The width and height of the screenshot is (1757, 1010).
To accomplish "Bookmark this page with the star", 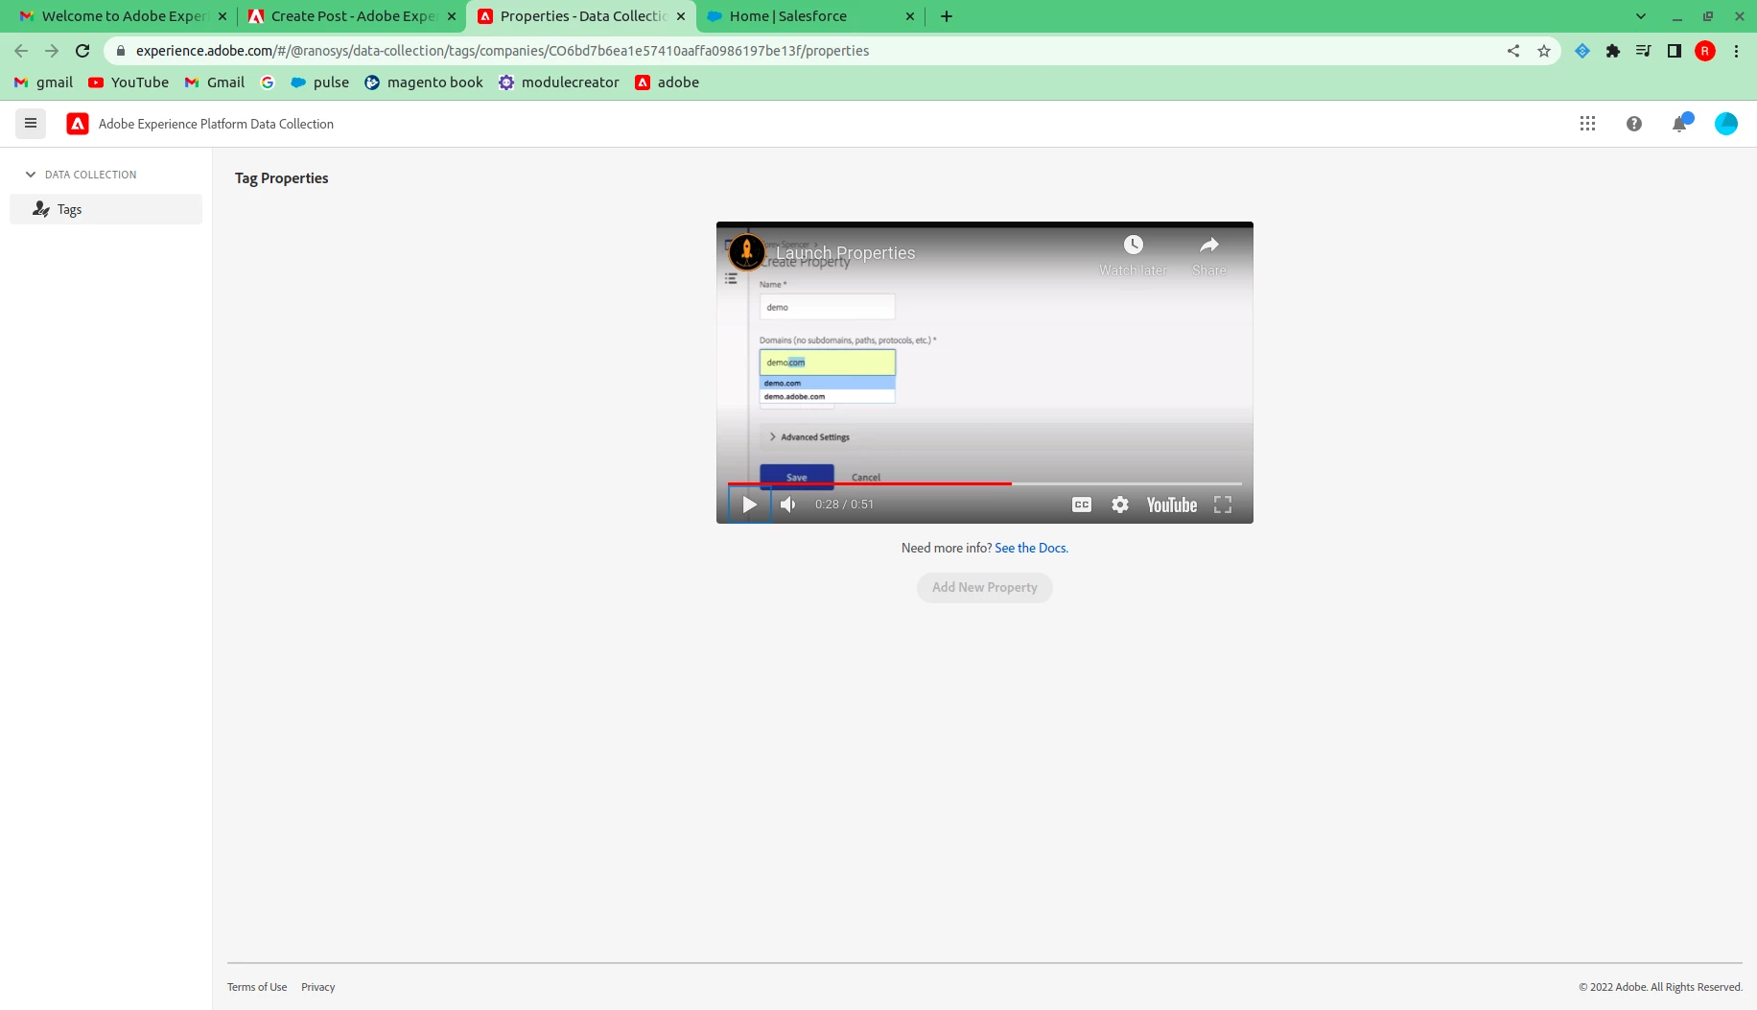I will coord(1544,51).
